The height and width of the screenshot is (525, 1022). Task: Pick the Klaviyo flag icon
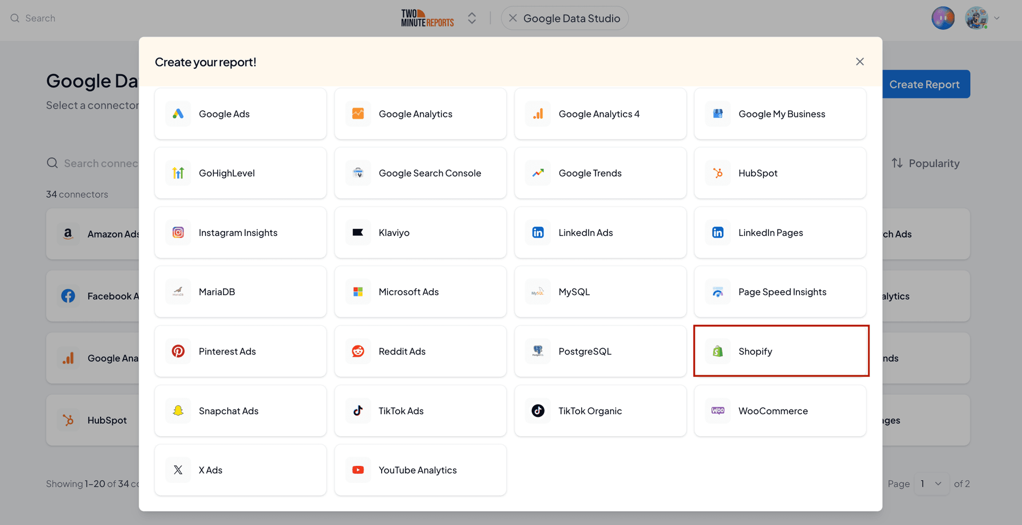(358, 233)
